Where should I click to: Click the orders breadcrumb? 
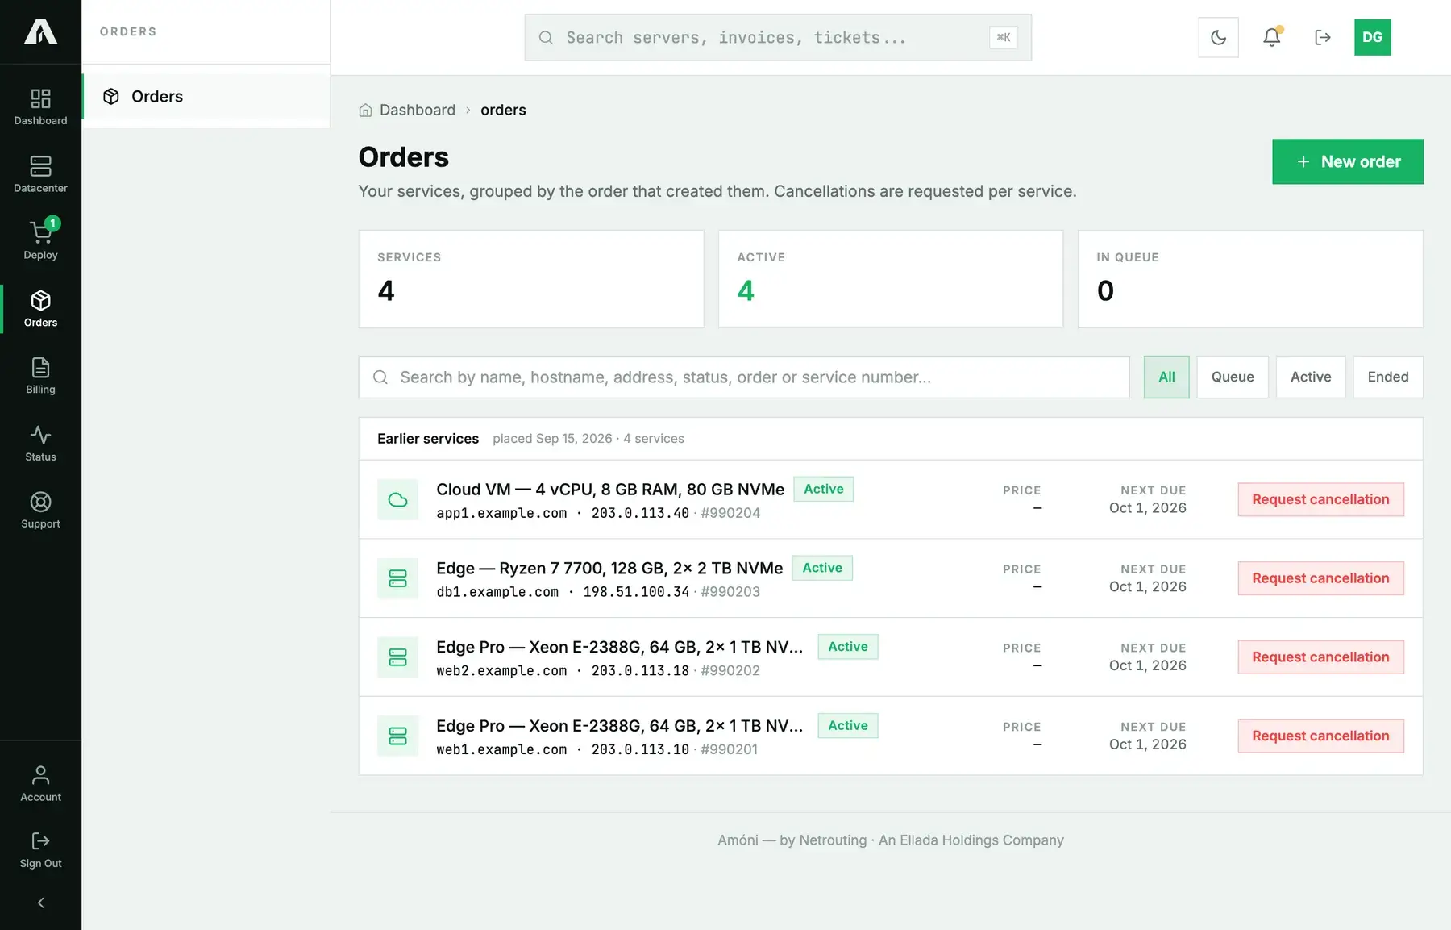tap(503, 110)
